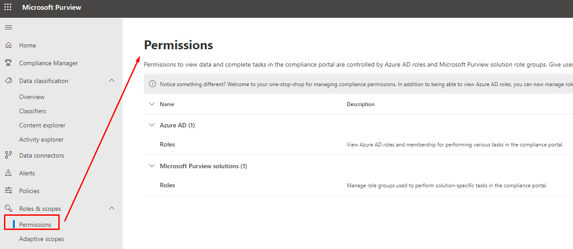This screenshot has height=249, width=573.
Task: Click the Roles & scopes key icon
Action: (8, 209)
